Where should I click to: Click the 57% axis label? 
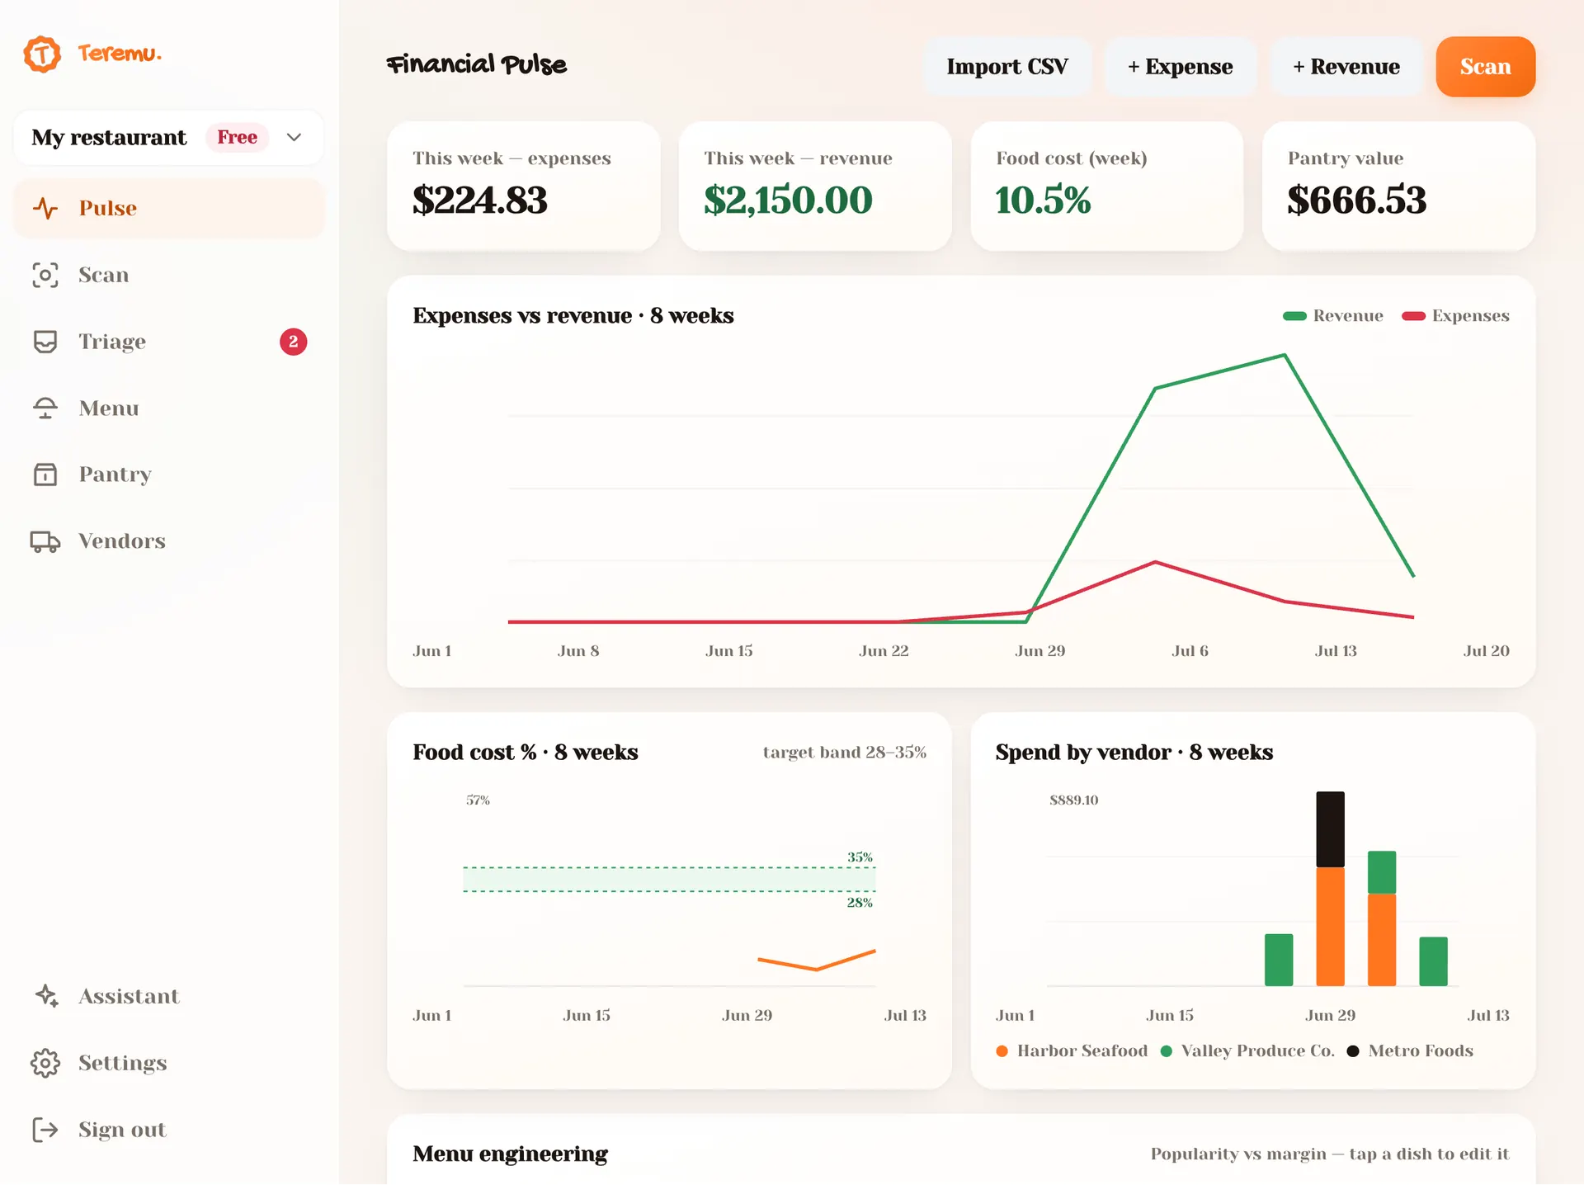(478, 800)
